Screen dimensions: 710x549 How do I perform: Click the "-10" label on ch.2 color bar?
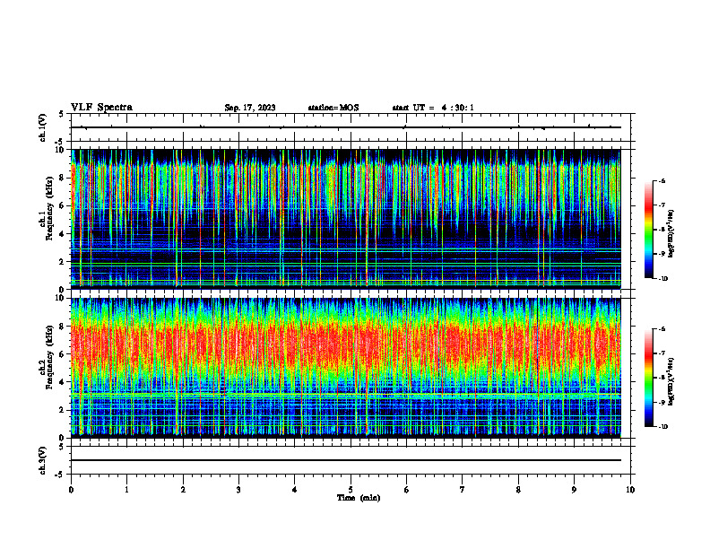click(x=663, y=427)
